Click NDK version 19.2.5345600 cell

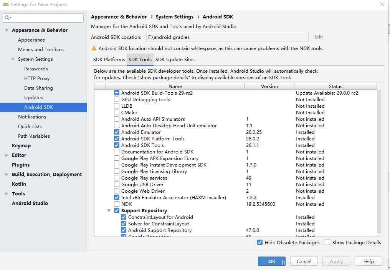pos(261,204)
